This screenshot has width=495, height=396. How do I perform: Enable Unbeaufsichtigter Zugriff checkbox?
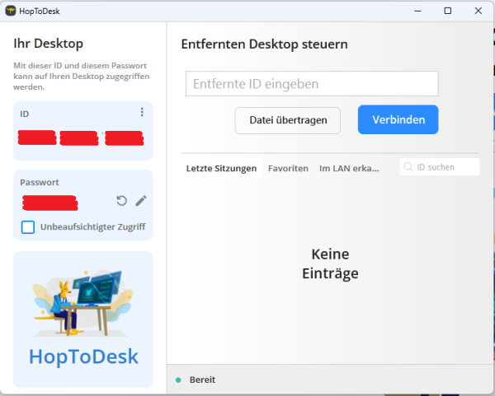[x=28, y=227]
